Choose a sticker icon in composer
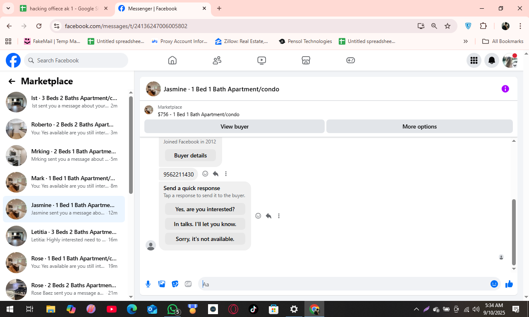 point(175,284)
